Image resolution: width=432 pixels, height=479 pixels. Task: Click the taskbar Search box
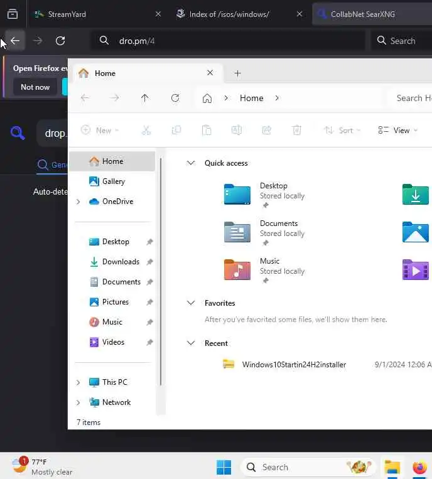(308, 467)
